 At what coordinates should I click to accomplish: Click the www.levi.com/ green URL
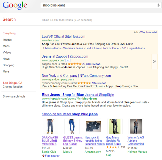(50, 40)
